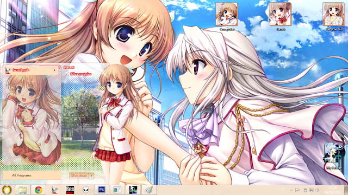Image resolution: width=348 pixels, height=195 pixels.
Task: Open the Recycle Bin desktop icon
Action: pos(334,17)
